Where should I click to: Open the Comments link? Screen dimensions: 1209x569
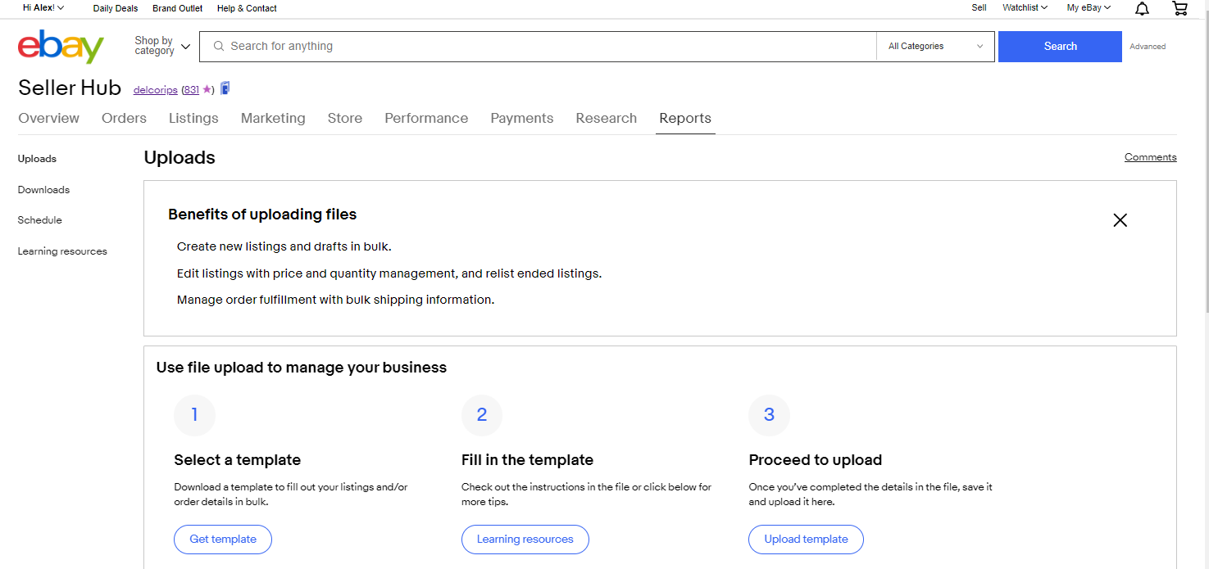1150,157
